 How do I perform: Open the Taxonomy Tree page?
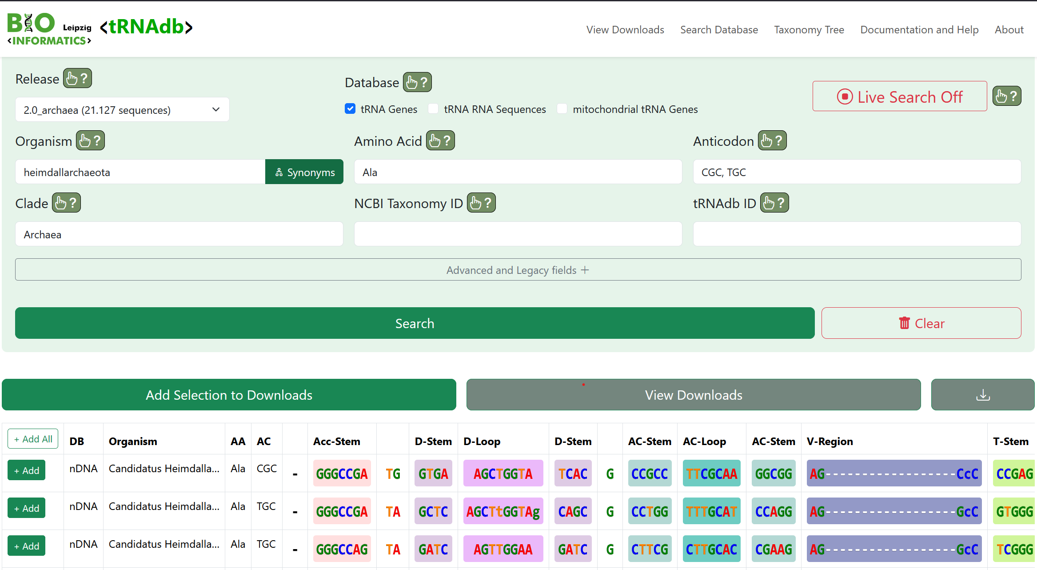809,30
